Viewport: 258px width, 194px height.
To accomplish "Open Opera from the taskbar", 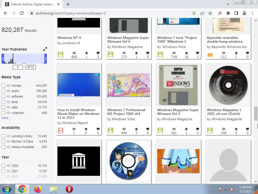I will [69, 189].
